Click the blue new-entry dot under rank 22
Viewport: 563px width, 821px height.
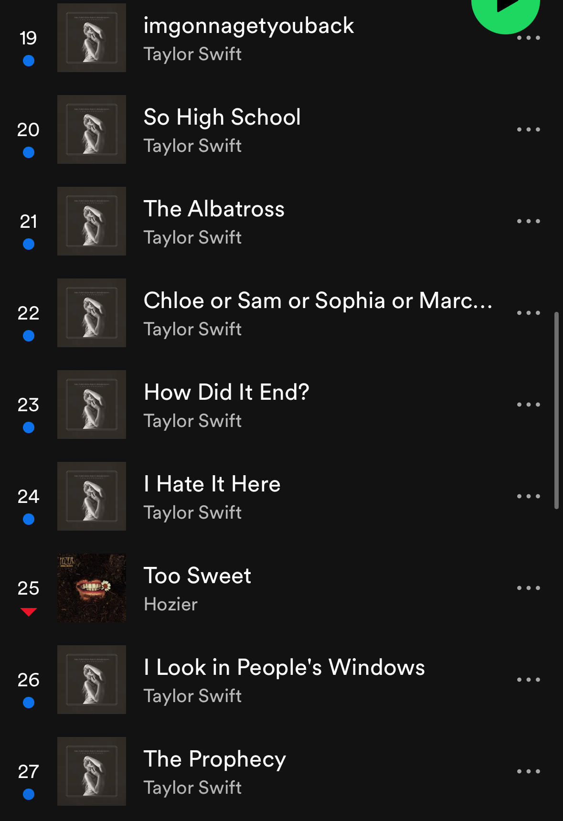coord(29,336)
